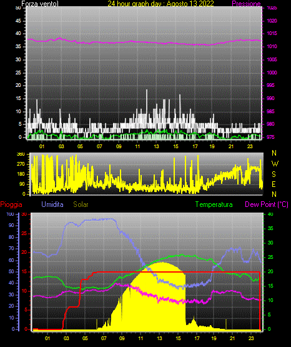This screenshot has height=347, width=291.
Task: Click the Pressione legend label
Action: [246, 4]
